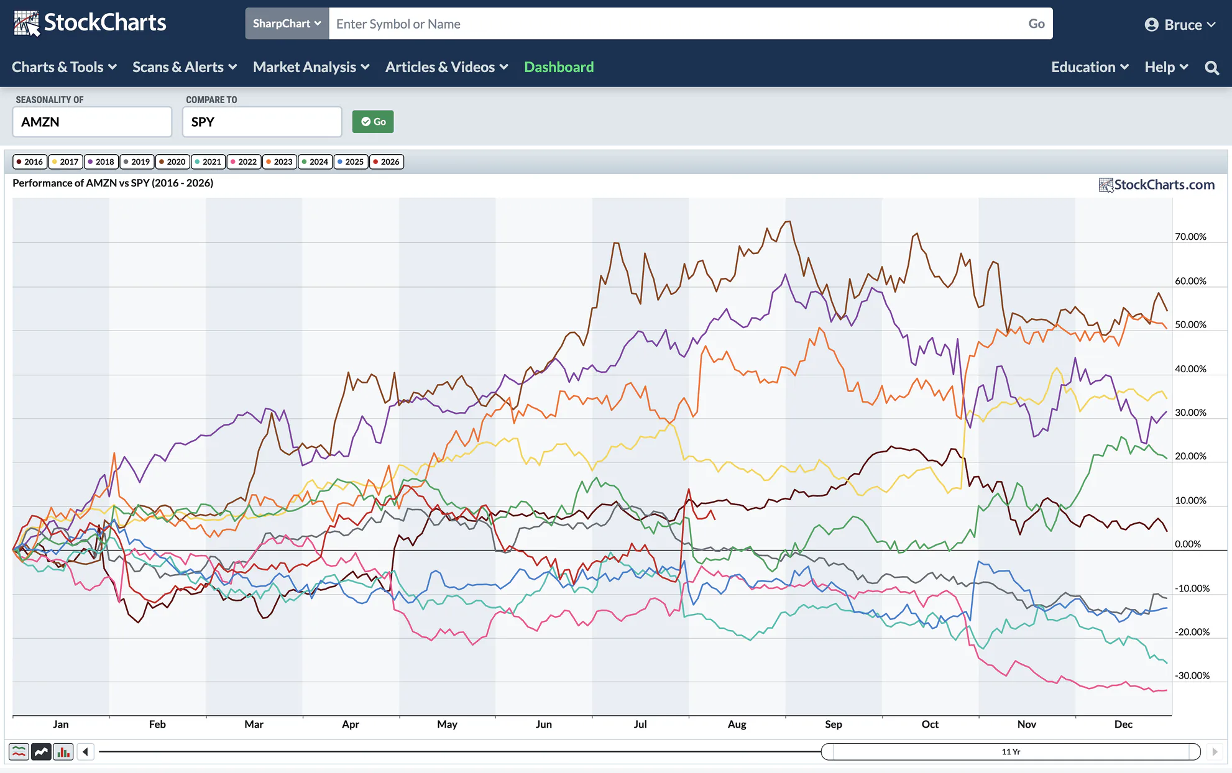Toggle the 2022 year series
Screen dimensions: 1232x773
pyautogui.click(x=244, y=162)
